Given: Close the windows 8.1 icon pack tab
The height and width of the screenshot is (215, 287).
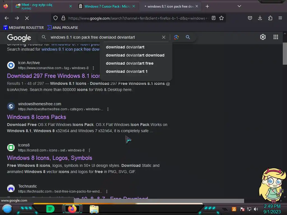Looking at the screenshot, I should (197, 6).
